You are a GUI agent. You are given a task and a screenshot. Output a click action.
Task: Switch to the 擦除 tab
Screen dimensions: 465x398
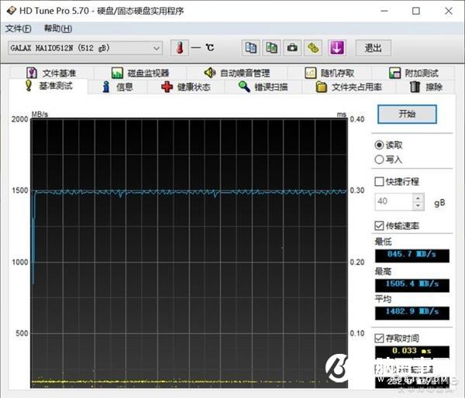click(x=425, y=87)
